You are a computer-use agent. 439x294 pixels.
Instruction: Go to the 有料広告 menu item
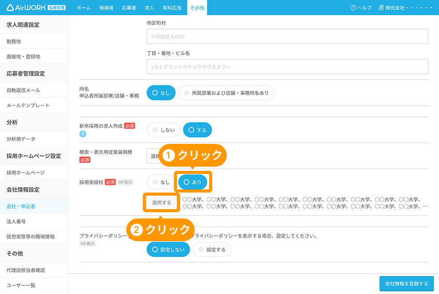tap(172, 8)
